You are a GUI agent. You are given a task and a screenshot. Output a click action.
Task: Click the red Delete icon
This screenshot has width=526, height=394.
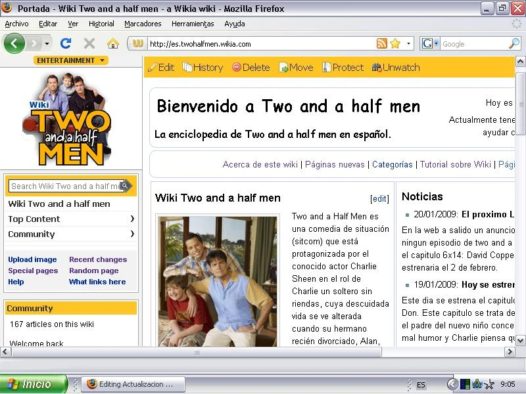pyautogui.click(x=237, y=68)
